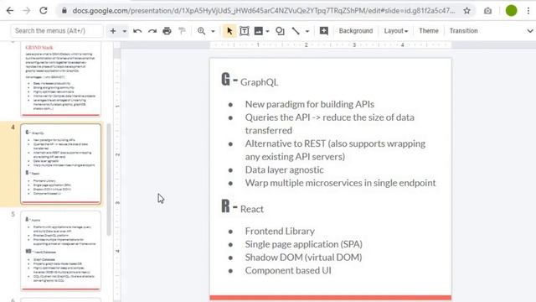
Task: Open Chrome three-dot menu
Action: tap(528, 11)
